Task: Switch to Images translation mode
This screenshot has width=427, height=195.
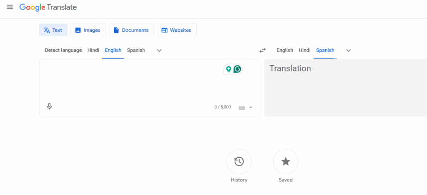Action: click(x=88, y=30)
